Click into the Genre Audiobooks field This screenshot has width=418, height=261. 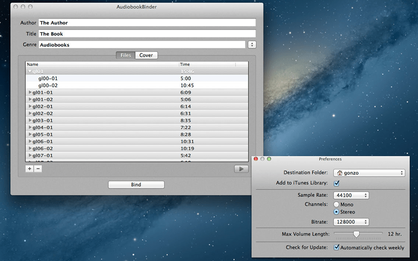pos(142,45)
